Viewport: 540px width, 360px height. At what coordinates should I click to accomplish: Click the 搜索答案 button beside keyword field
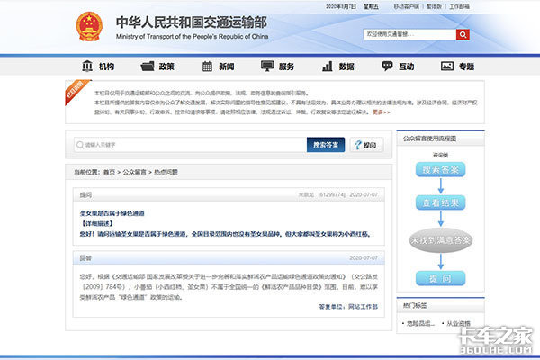(326, 145)
